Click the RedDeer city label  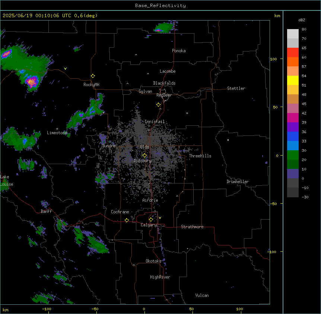(164, 95)
